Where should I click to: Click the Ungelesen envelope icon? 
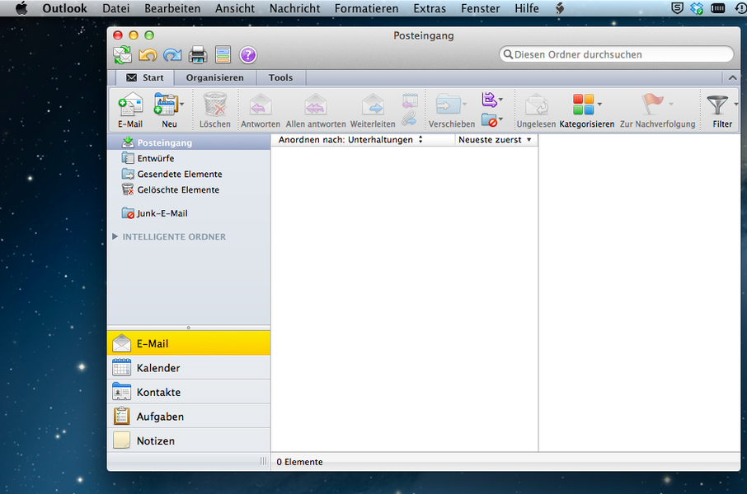(x=537, y=105)
